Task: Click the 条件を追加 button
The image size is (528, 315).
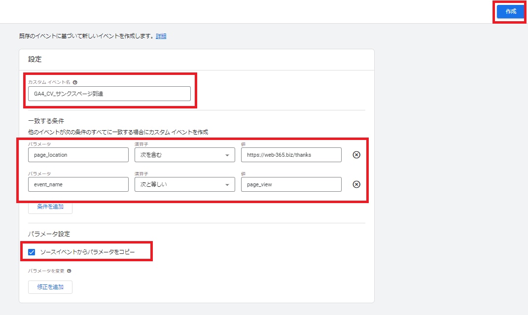Action: point(50,207)
